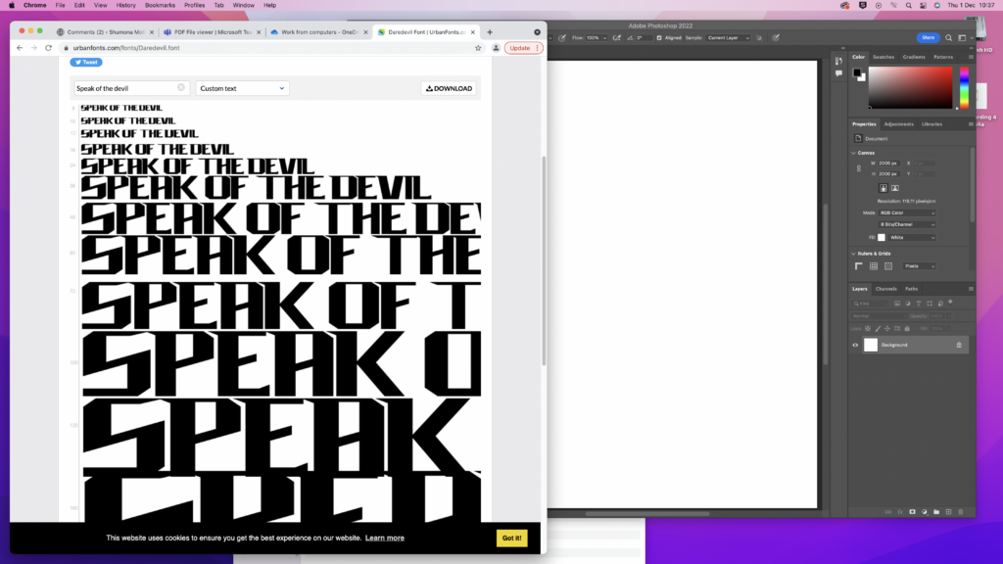Open the RGB Color mode dropdown
The width and height of the screenshot is (1003, 564).
tap(906, 212)
